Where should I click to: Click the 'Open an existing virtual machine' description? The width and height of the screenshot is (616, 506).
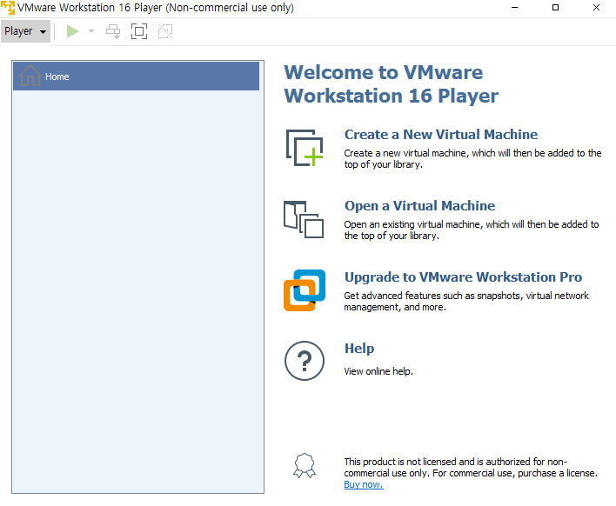pos(472,230)
